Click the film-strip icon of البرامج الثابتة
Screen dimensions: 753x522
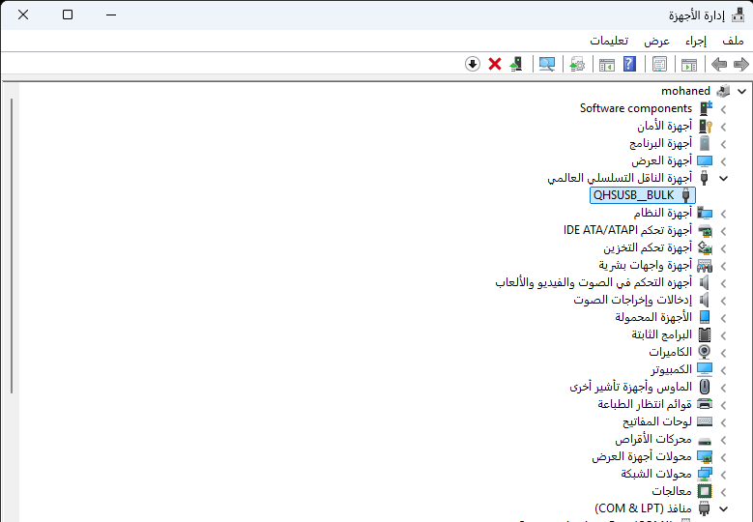click(705, 334)
